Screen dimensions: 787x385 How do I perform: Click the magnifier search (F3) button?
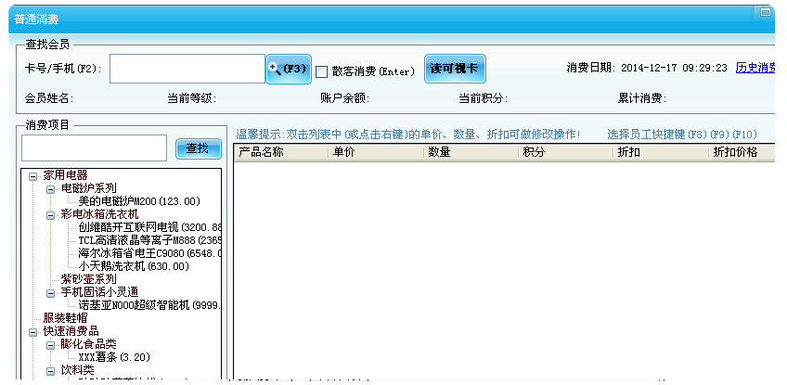(x=289, y=70)
